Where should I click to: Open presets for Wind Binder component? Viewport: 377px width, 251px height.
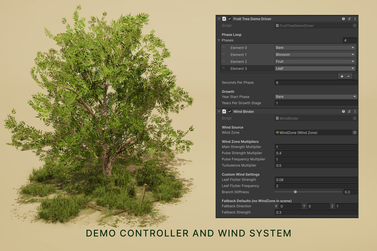(x=349, y=111)
